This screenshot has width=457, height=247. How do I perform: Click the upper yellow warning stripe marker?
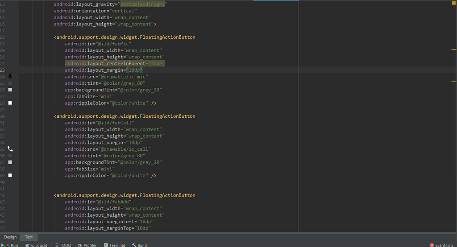coord(454,49)
